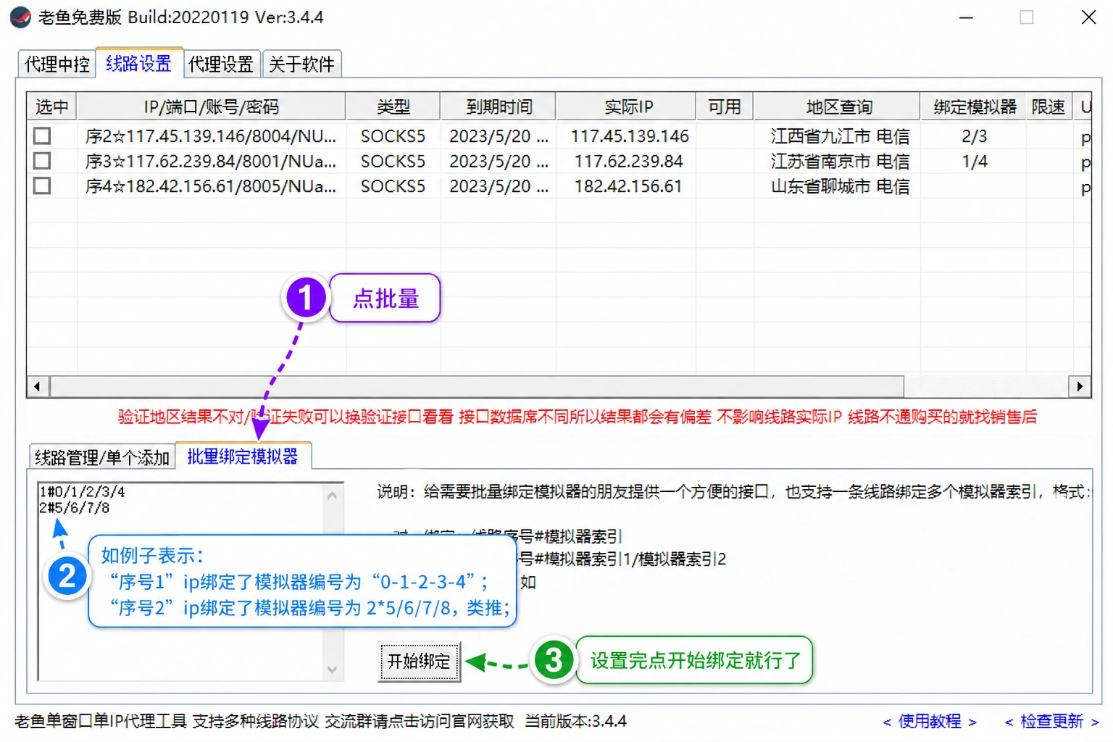The image size is (1113, 742).
Task: Click the 限速 column header
Action: click(x=1049, y=107)
